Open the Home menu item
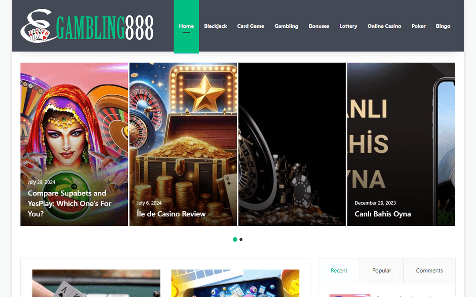Screen dimensions: 476x297 click(186, 26)
